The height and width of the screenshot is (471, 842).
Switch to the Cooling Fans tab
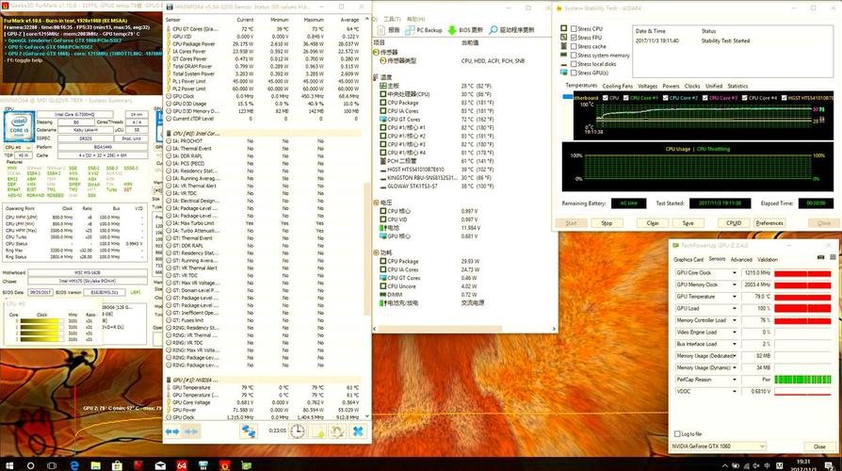(618, 86)
